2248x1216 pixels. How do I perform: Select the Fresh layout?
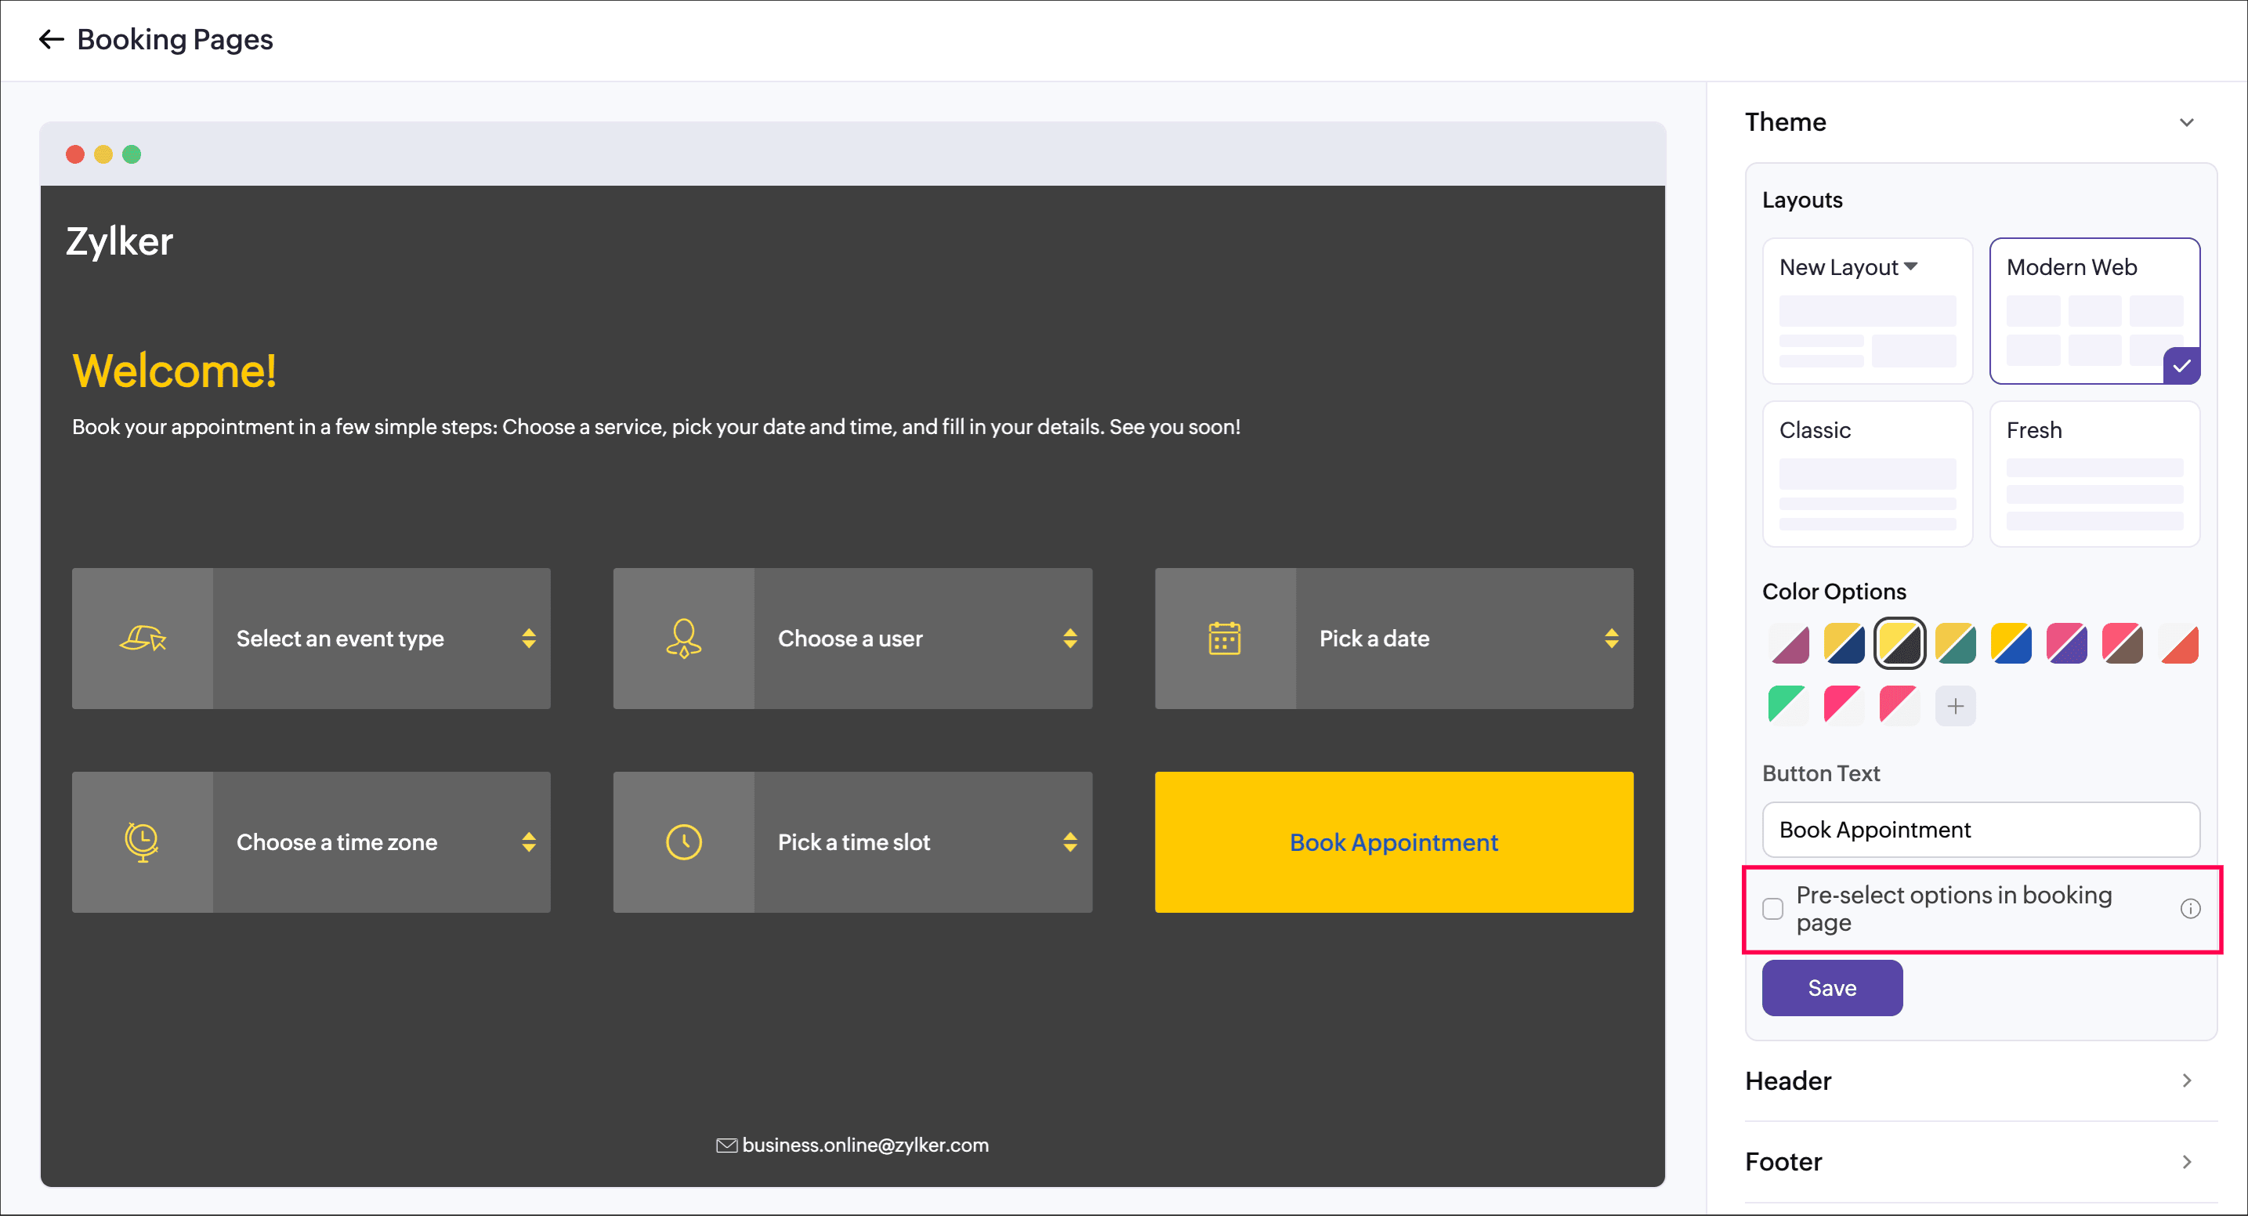point(2094,474)
